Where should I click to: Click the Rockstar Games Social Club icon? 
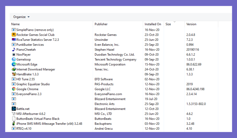14,35
